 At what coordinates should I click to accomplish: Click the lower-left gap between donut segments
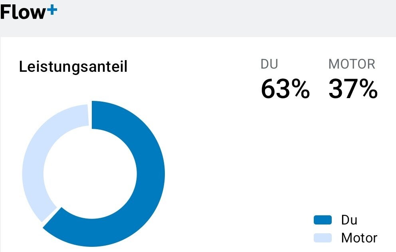[x=51, y=215]
